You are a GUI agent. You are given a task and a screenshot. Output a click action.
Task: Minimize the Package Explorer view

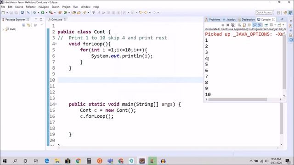point(36,19)
